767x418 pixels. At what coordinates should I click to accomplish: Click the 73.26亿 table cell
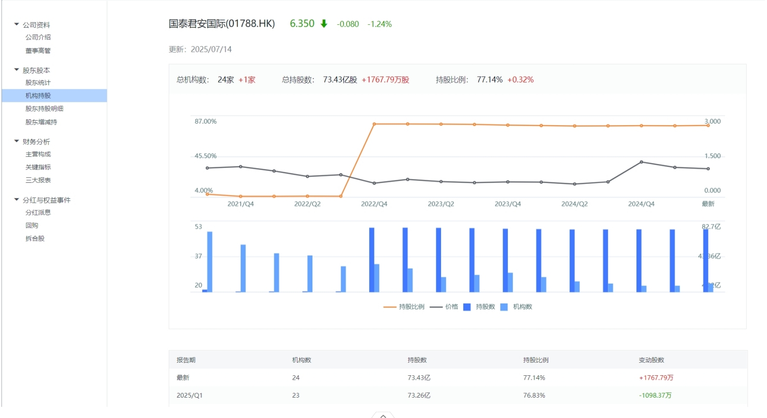[x=419, y=396]
